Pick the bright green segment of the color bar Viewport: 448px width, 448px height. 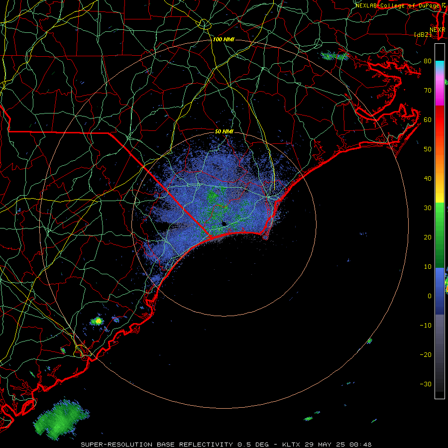(440, 213)
